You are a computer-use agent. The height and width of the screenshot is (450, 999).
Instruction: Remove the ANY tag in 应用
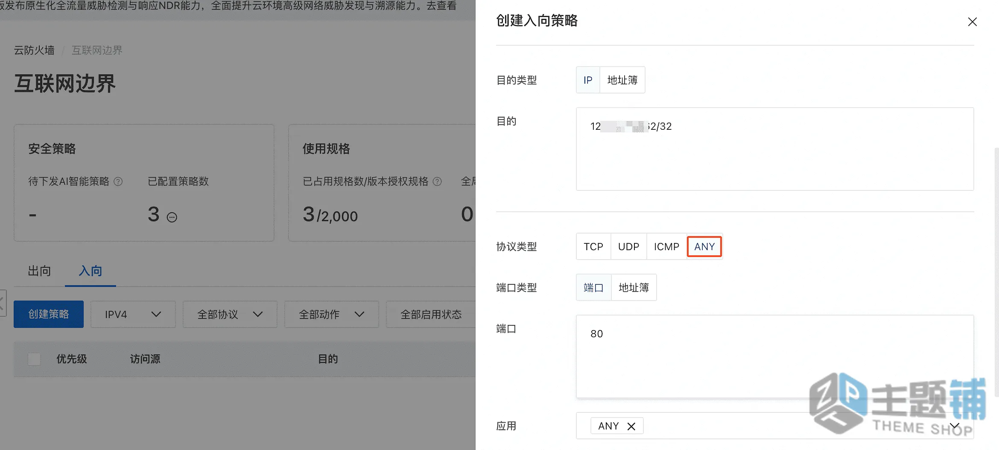pos(631,426)
